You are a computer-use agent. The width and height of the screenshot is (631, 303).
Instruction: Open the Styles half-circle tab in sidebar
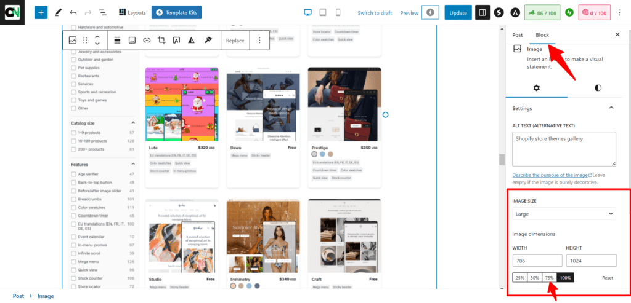[x=598, y=87]
